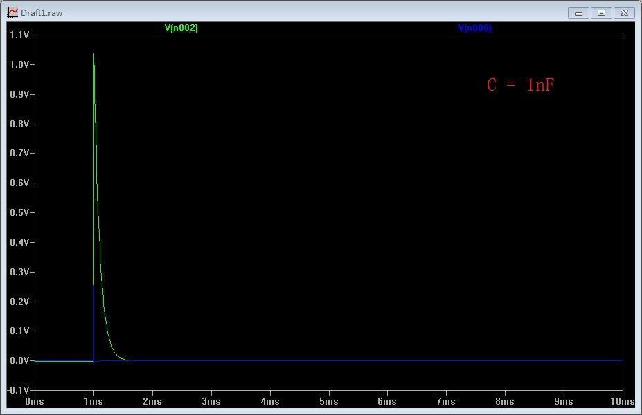
Task: Click the -0.1V vertical axis label
Action: [x=19, y=390]
